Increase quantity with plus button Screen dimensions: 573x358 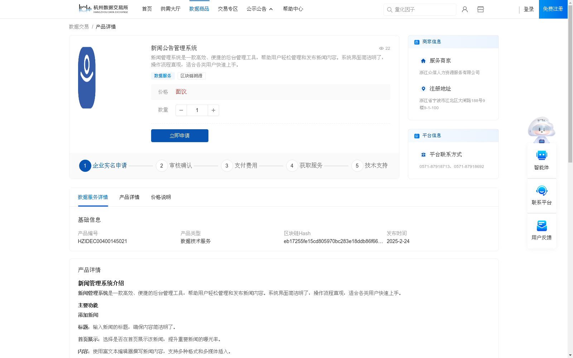tap(213, 110)
